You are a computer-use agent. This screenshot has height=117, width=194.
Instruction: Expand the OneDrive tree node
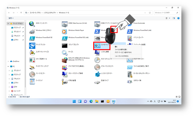click(x=8, y=61)
